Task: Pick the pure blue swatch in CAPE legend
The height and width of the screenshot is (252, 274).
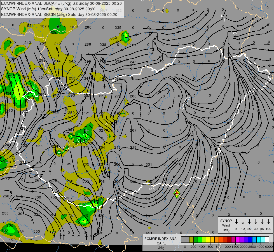Action: [x=250, y=239]
